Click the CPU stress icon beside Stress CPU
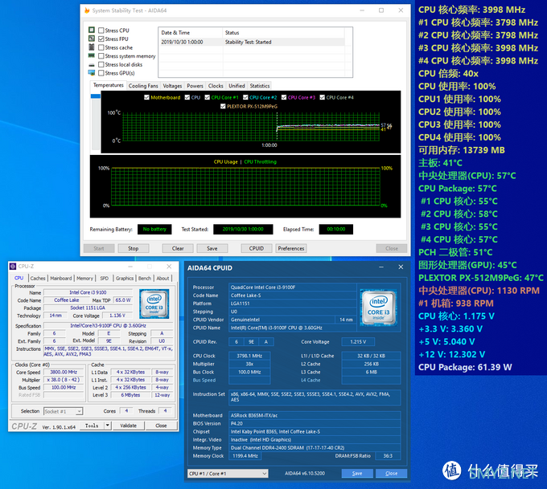 (x=92, y=30)
